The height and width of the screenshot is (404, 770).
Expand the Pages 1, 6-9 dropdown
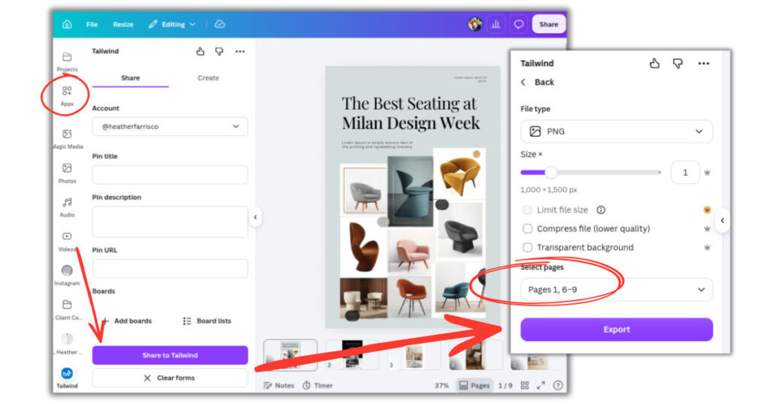click(x=617, y=289)
